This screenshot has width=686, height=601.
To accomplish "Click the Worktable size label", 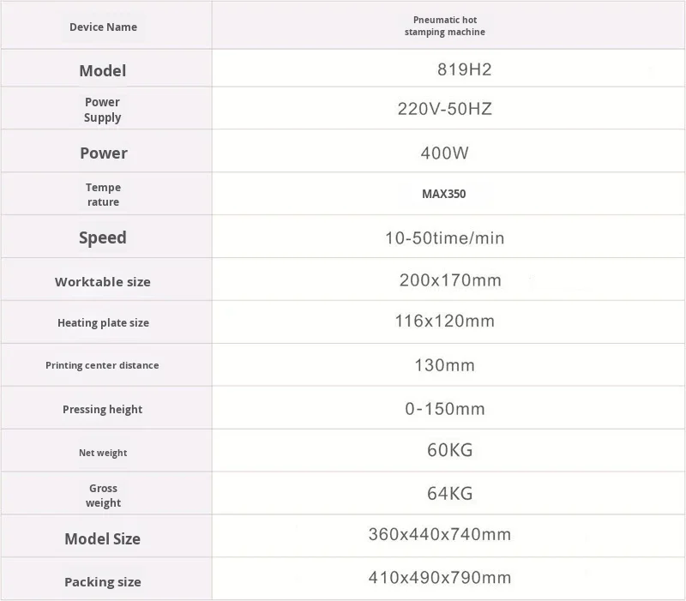I will coord(103,282).
